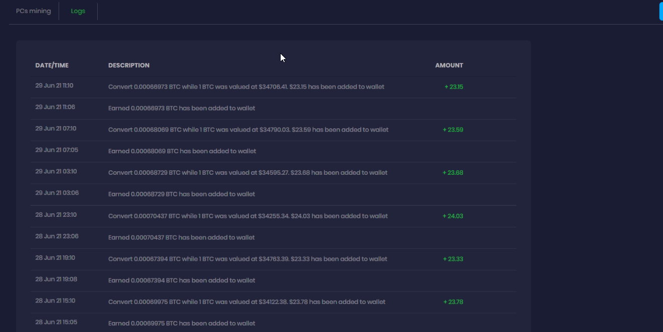Click the DATE/TIME column header
Screen dimensions: 663x332
52,65
